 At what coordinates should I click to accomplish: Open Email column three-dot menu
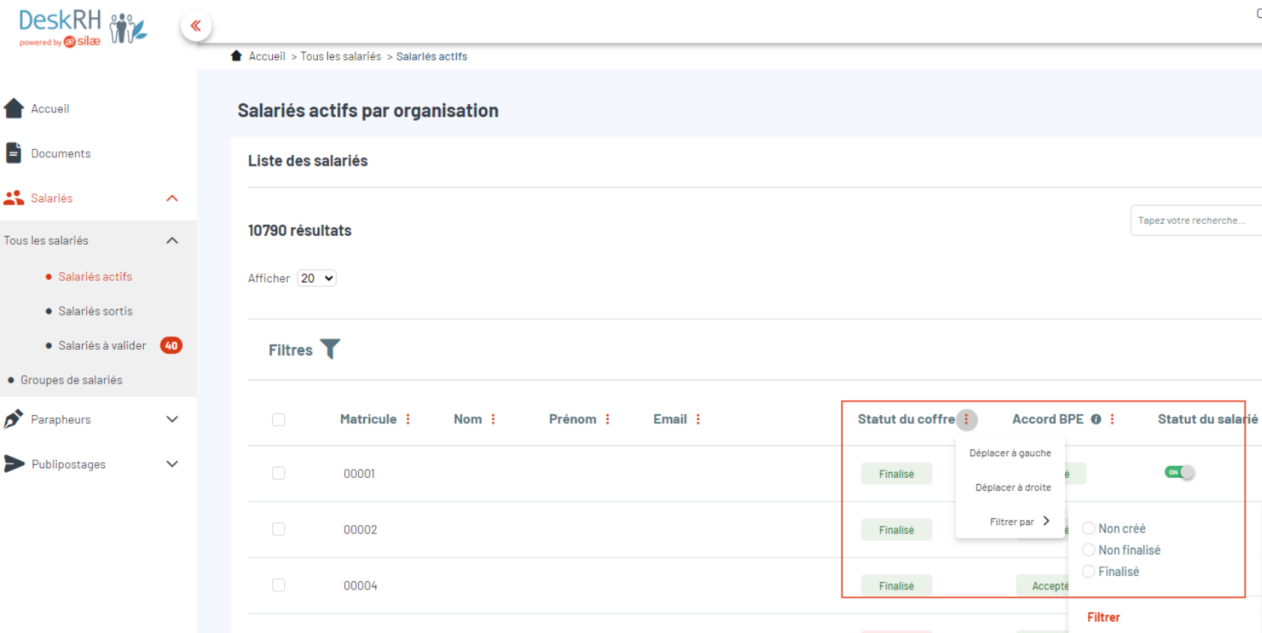tap(698, 420)
